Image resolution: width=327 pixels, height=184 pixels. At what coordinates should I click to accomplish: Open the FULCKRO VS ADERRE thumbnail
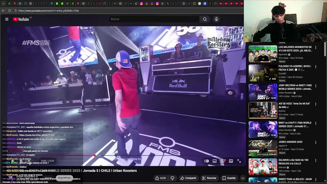[263, 73]
